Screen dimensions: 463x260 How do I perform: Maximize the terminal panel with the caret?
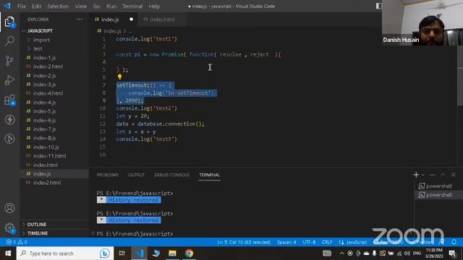tap(443, 175)
